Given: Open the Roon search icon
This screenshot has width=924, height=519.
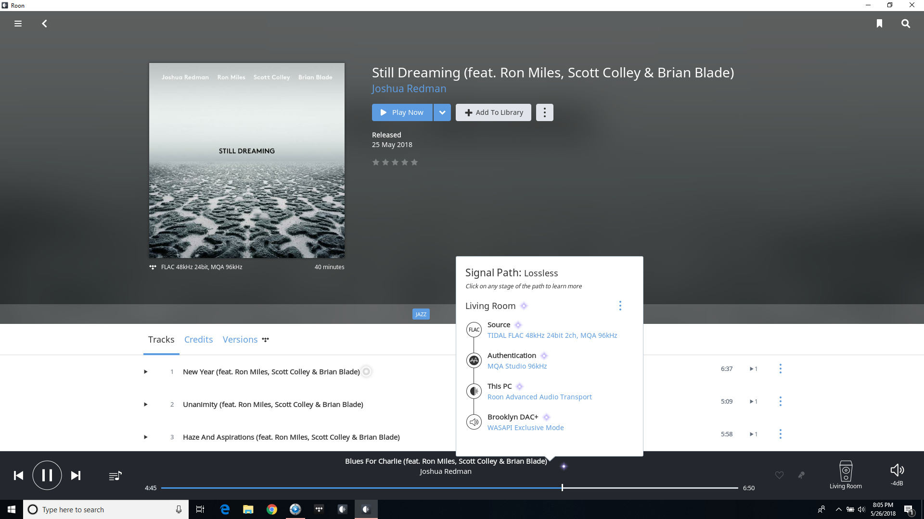Looking at the screenshot, I should tap(906, 24).
